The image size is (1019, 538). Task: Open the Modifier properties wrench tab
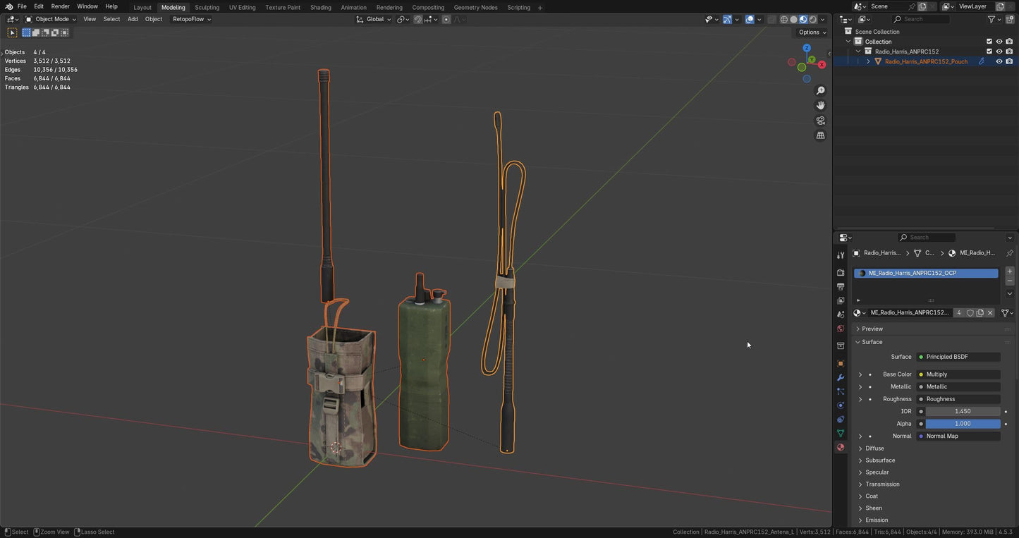(841, 377)
